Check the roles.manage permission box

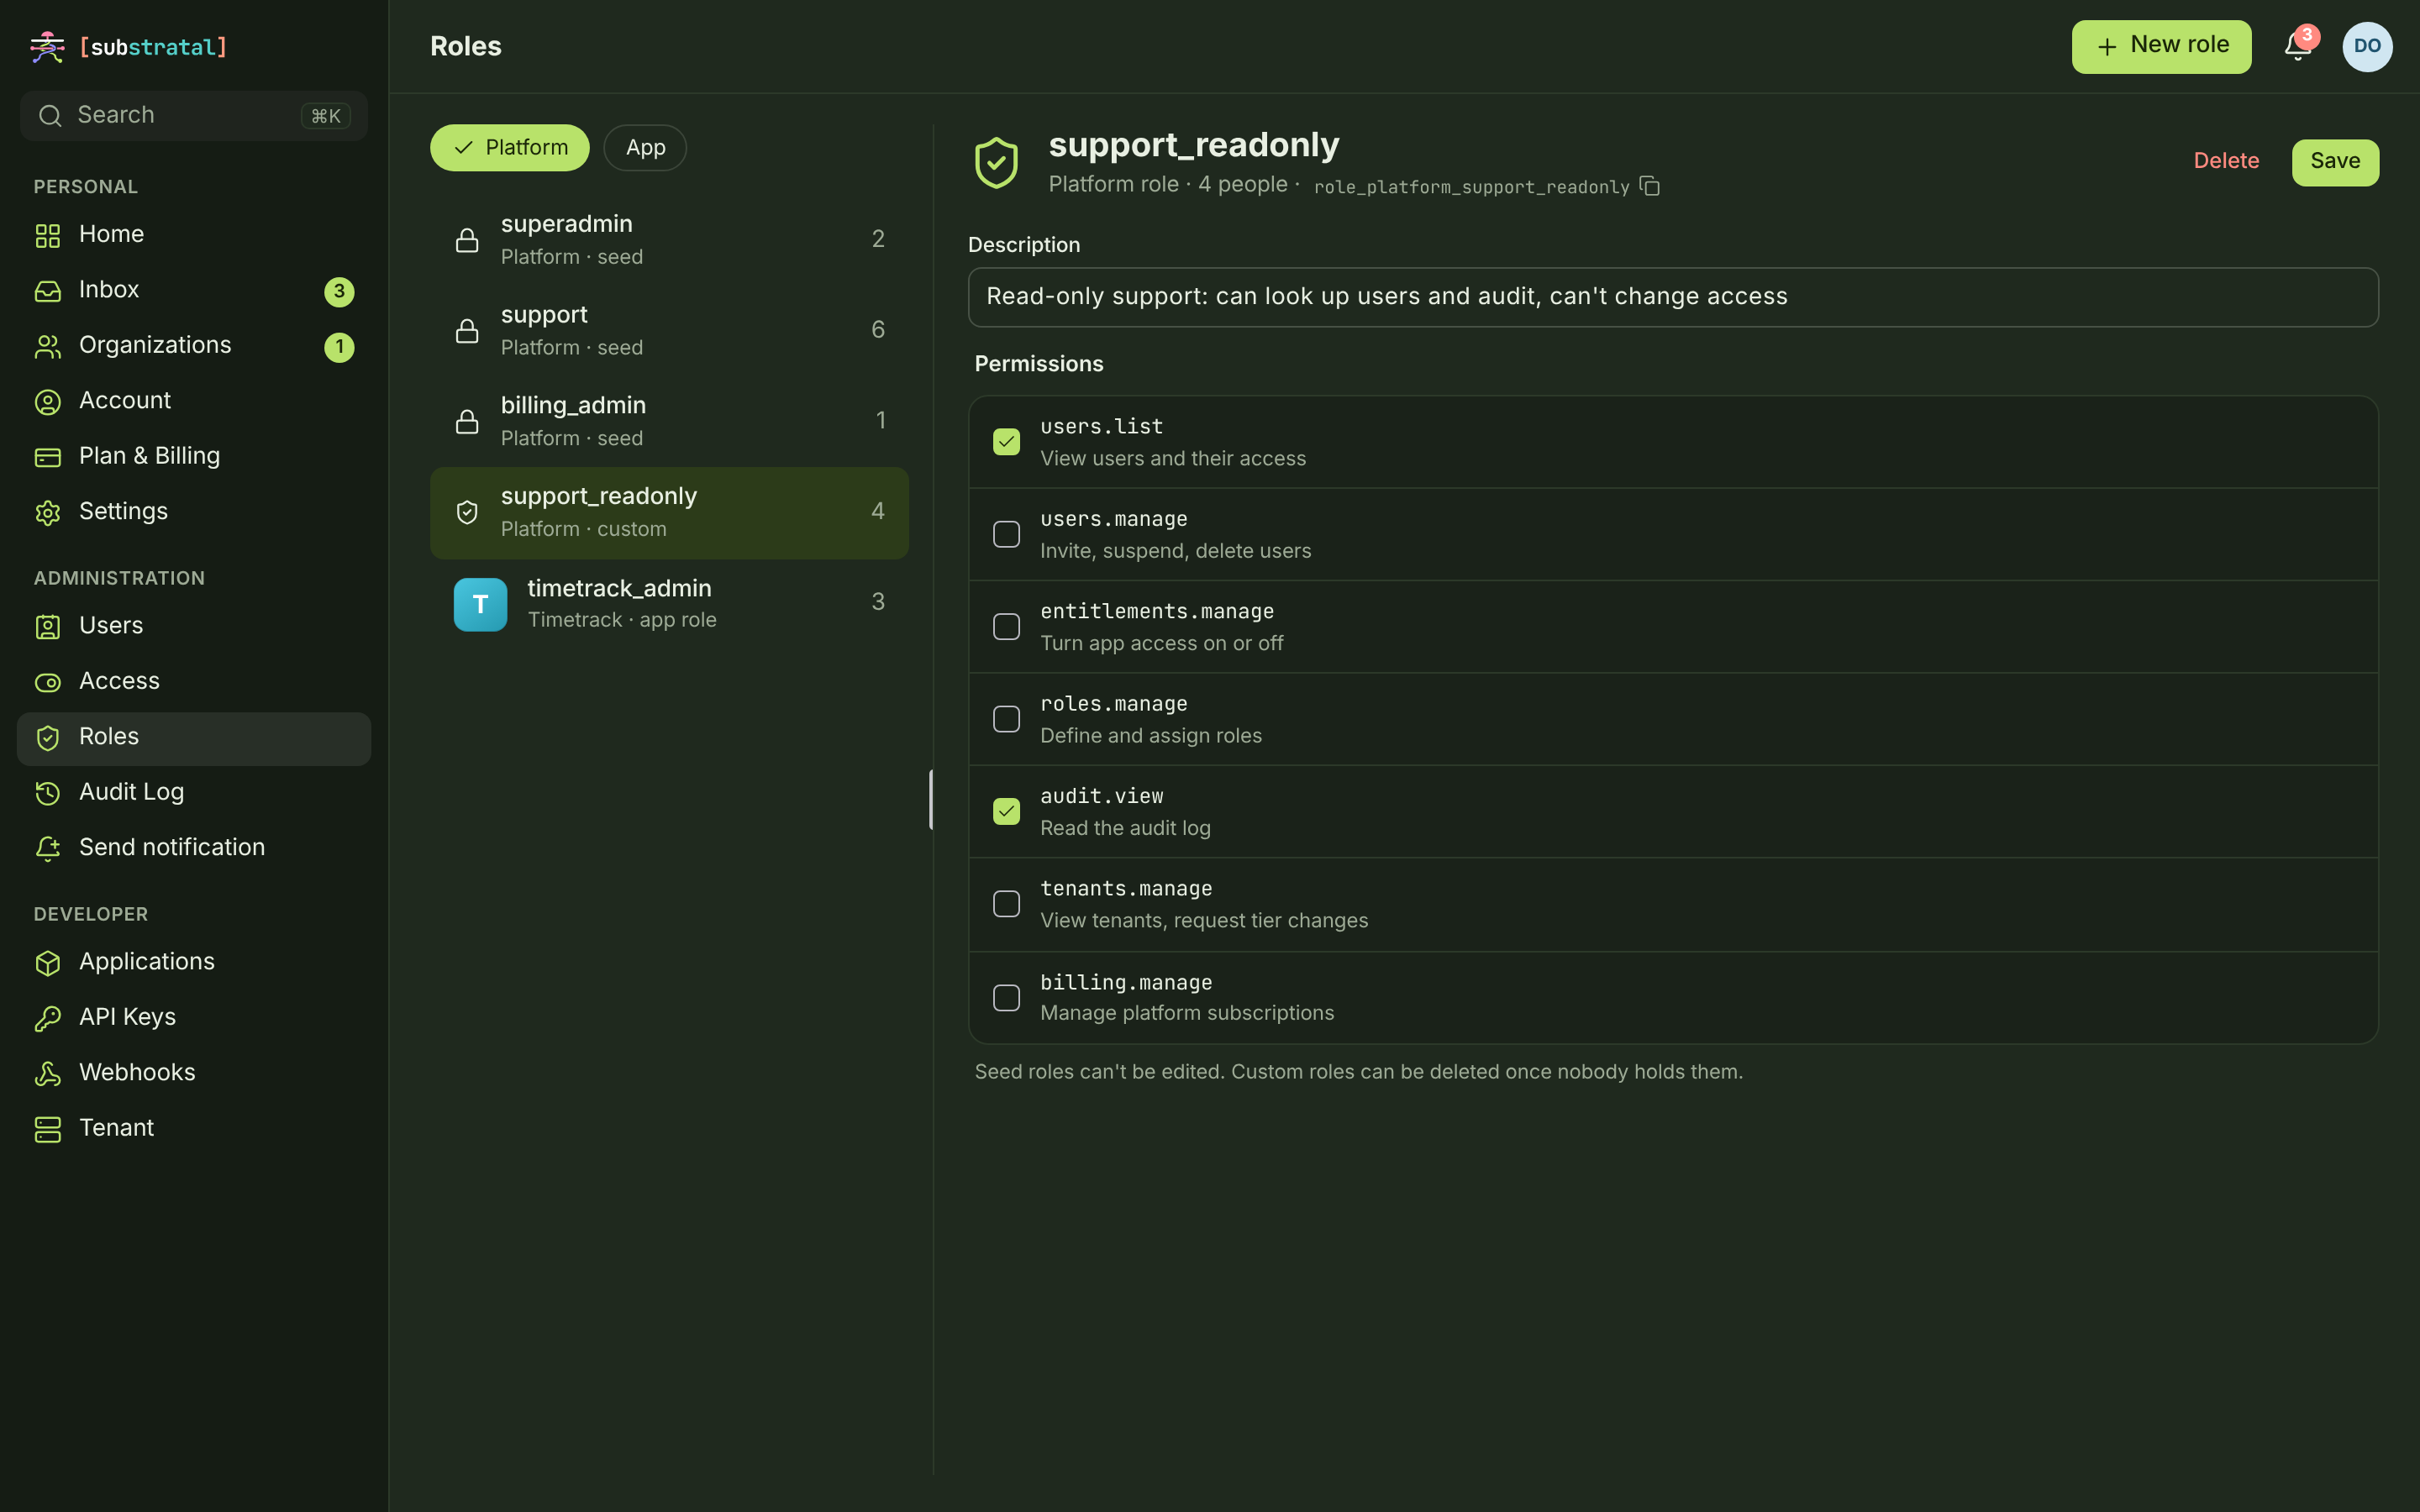(x=1006, y=719)
